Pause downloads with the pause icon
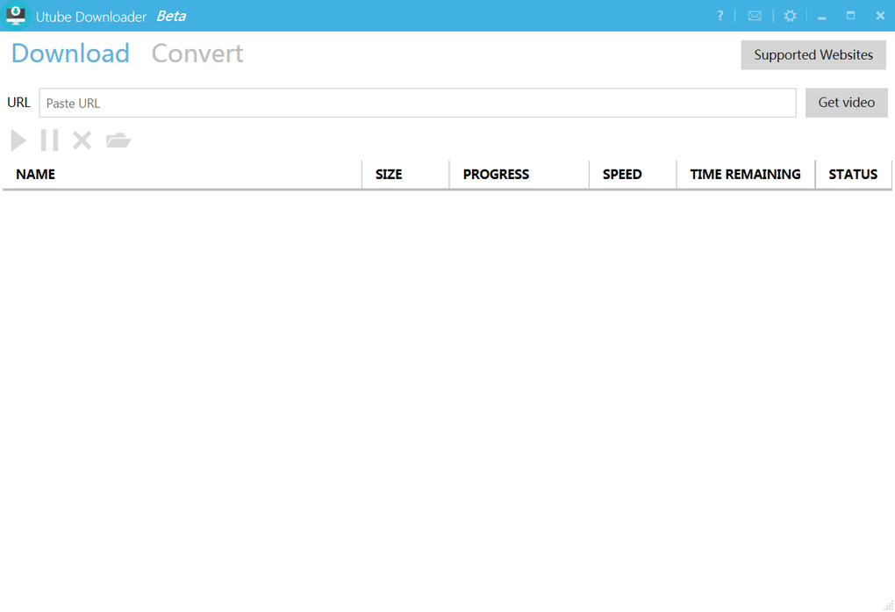 tap(50, 140)
